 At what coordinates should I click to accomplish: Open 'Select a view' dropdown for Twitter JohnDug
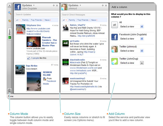[131, 63]
